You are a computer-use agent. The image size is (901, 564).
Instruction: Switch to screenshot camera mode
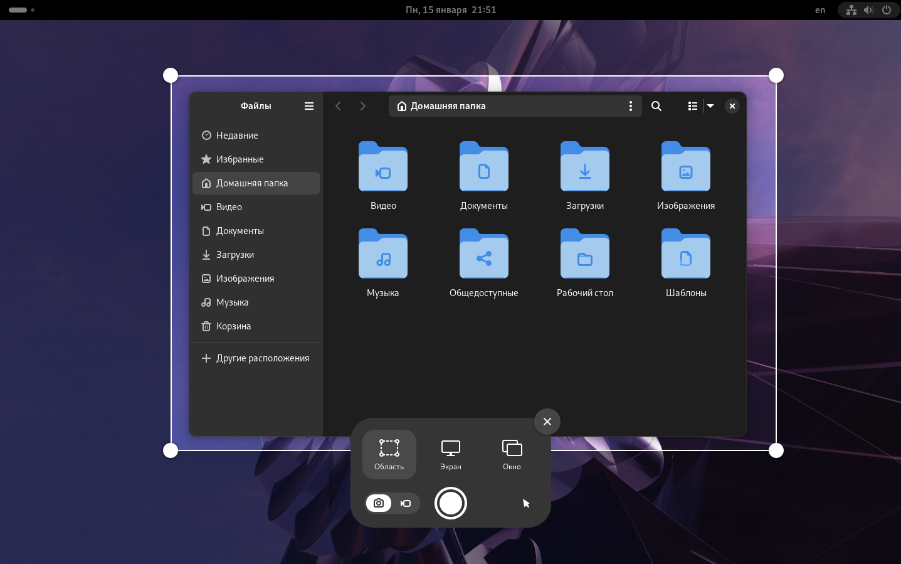pos(379,503)
